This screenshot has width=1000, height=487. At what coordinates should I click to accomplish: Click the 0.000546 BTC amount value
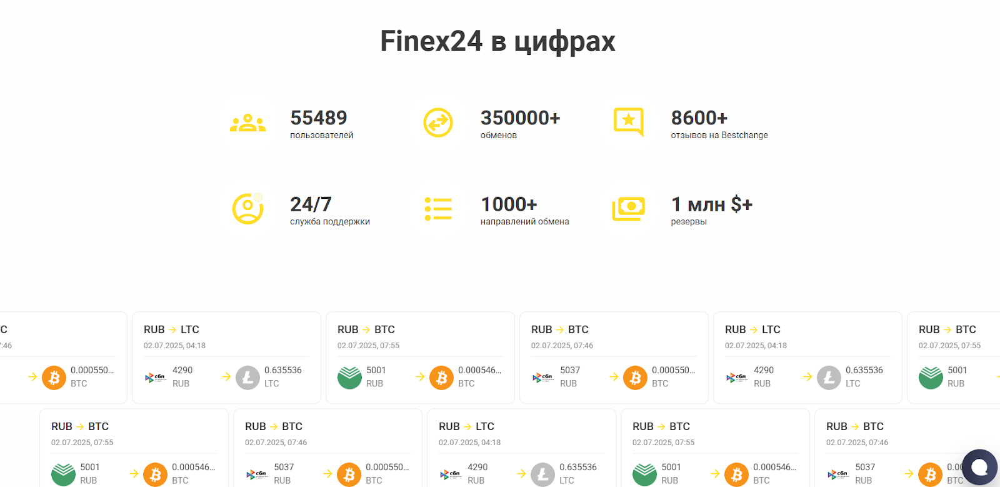click(x=479, y=370)
